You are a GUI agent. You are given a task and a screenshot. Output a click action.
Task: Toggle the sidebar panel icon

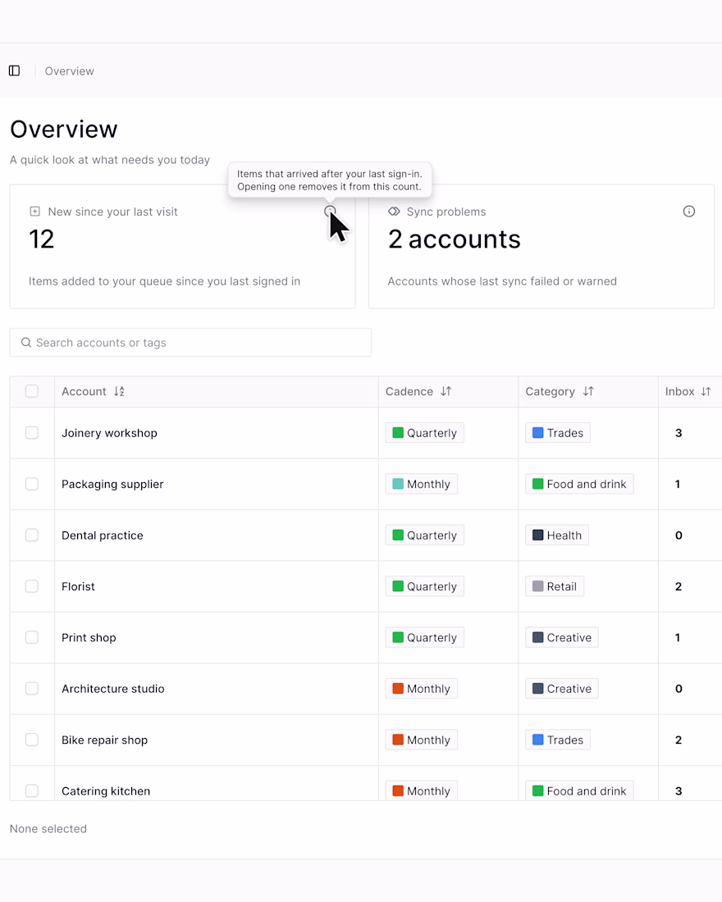pyautogui.click(x=15, y=71)
